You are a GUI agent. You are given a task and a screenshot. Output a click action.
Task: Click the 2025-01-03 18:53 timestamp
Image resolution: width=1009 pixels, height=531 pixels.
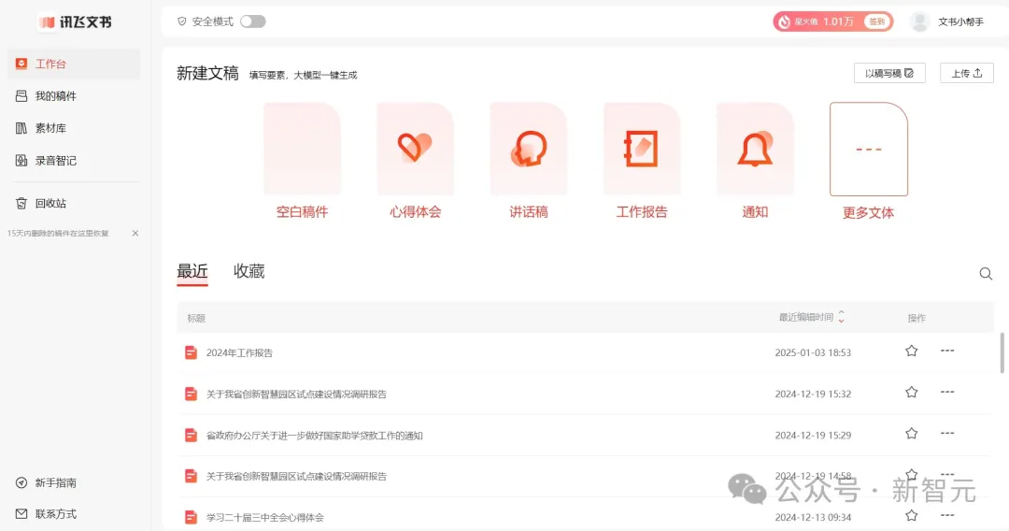(813, 352)
